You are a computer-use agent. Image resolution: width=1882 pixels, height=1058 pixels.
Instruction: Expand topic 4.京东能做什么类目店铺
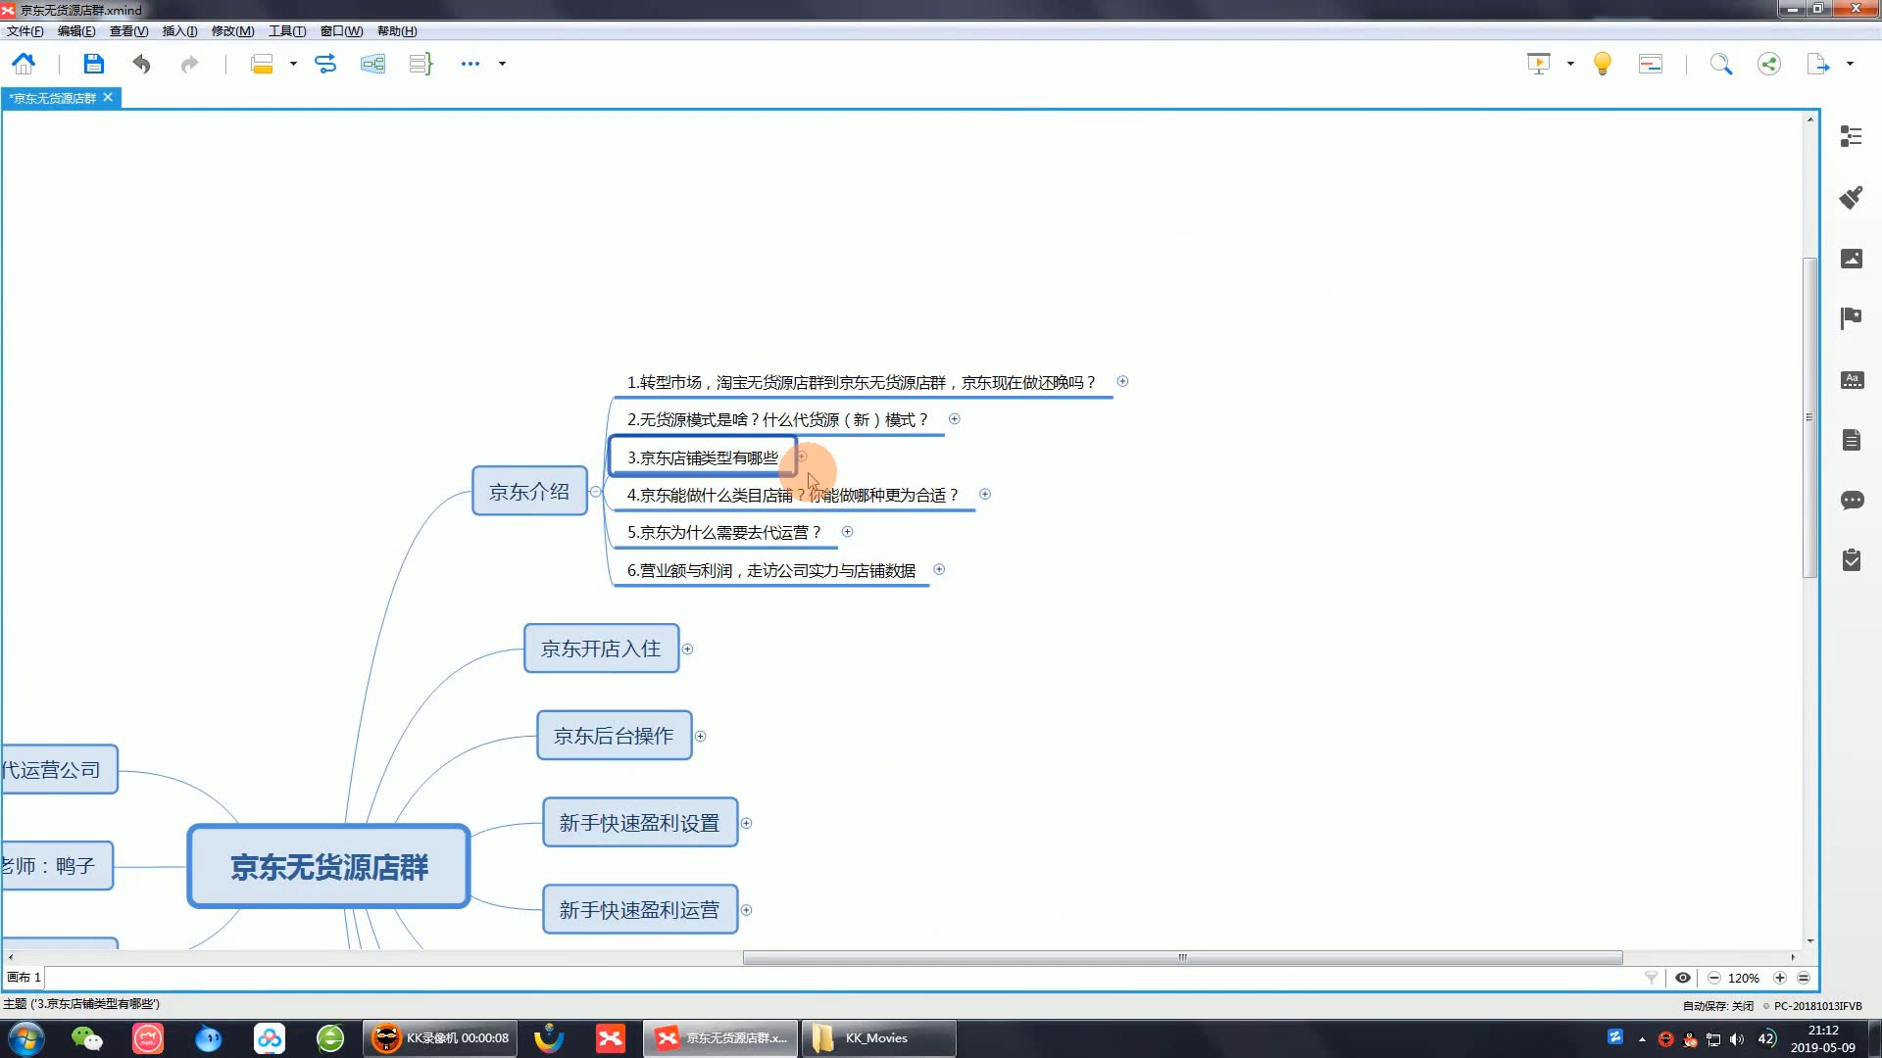pyautogui.click(x=985, y=495)
